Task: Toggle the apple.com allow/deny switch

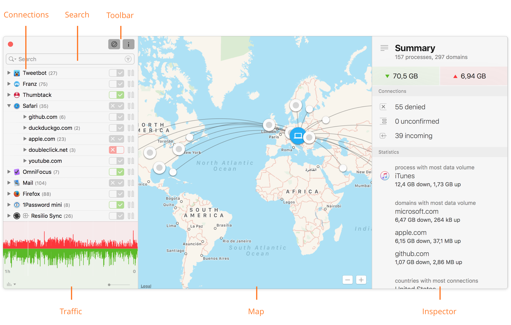Action: point(117,139)
